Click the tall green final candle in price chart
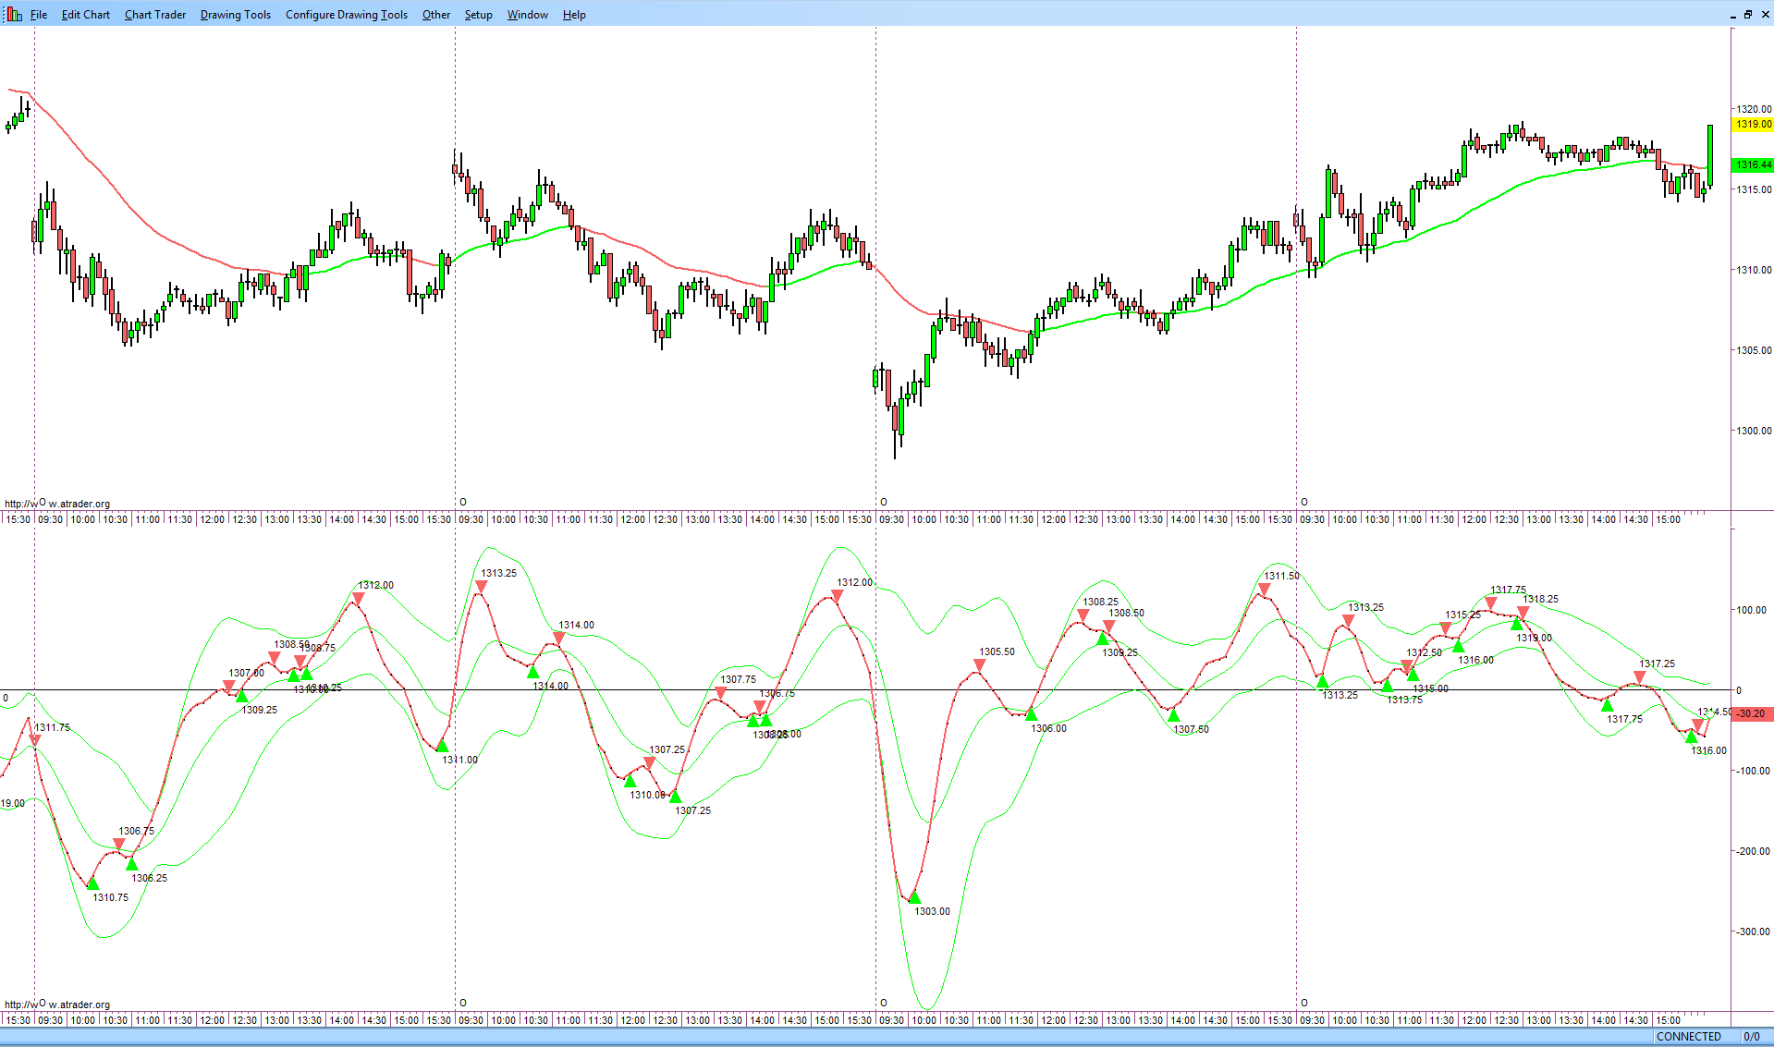This screenshot has height=1047, width=1774. 1710,155
